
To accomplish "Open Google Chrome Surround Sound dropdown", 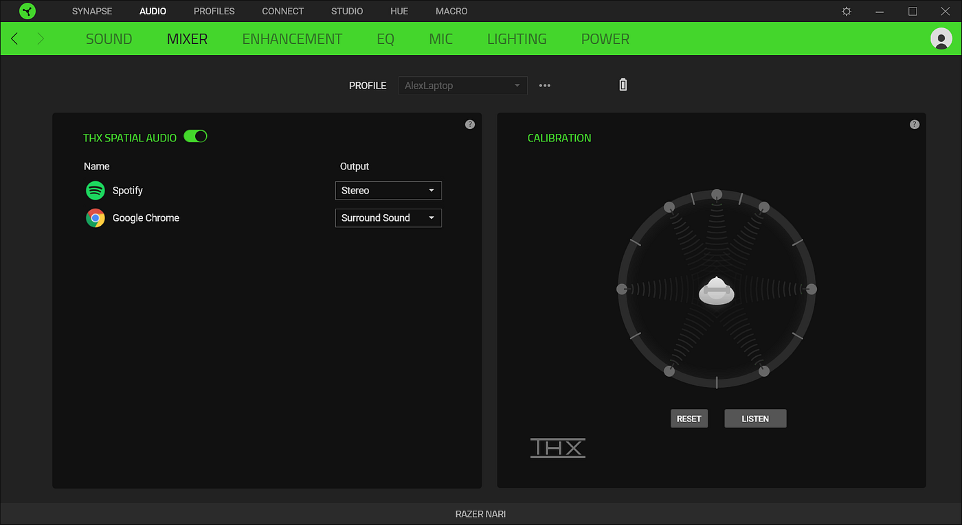I will coord(388,218).
